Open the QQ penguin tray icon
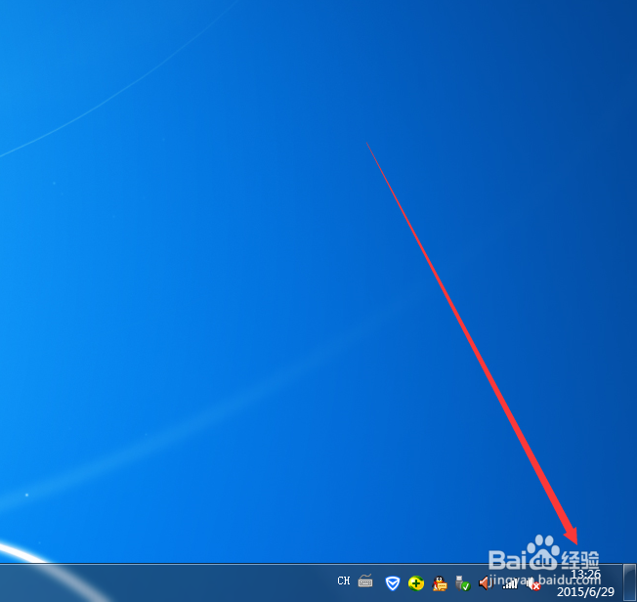This screenshot has height=602, width=637. click(440, 583)
